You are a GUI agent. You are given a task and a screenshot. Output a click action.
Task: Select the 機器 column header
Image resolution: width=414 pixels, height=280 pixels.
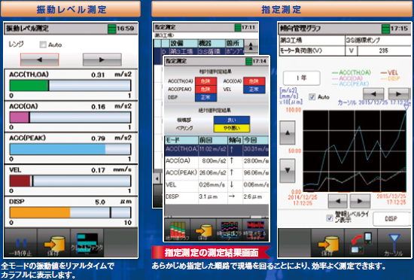point(212,44)
